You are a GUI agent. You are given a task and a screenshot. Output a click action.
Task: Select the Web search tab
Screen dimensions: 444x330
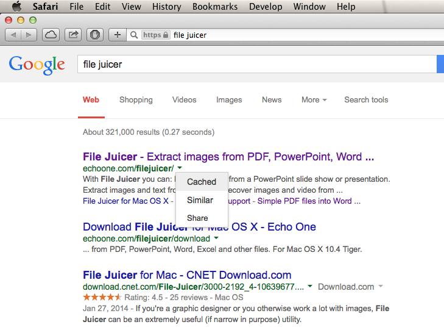pyautogui.click(x=91, y=100)
